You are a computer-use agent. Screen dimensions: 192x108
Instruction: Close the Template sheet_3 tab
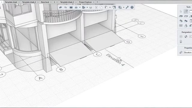point(76,2)
